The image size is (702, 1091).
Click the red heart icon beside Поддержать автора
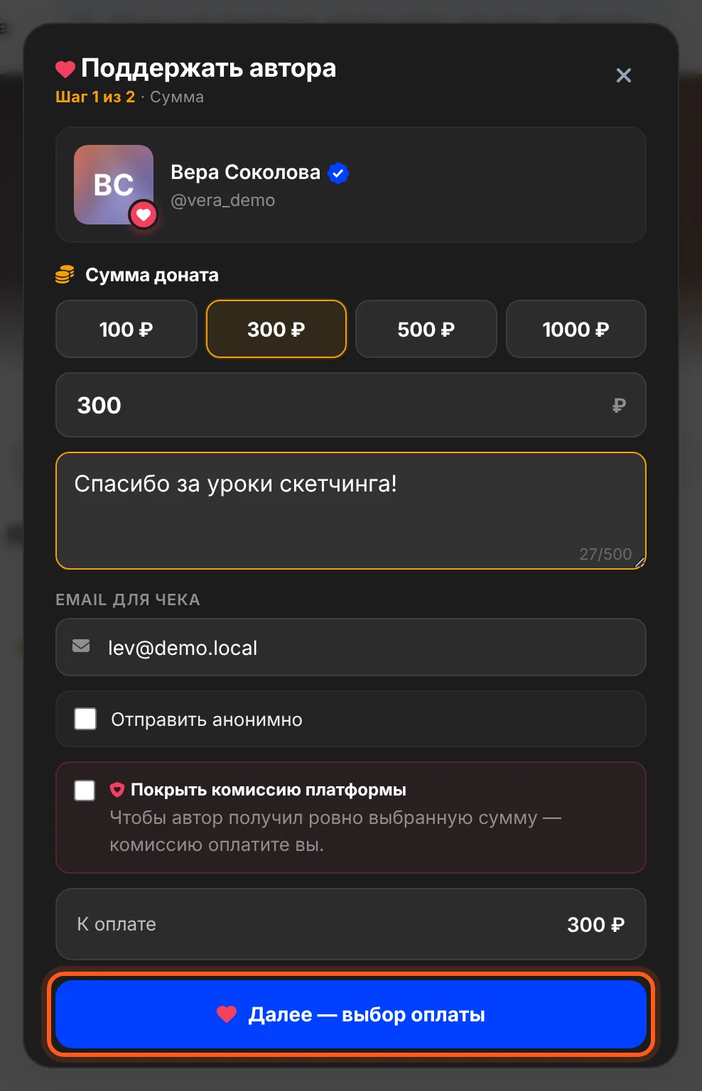point(65,69)
